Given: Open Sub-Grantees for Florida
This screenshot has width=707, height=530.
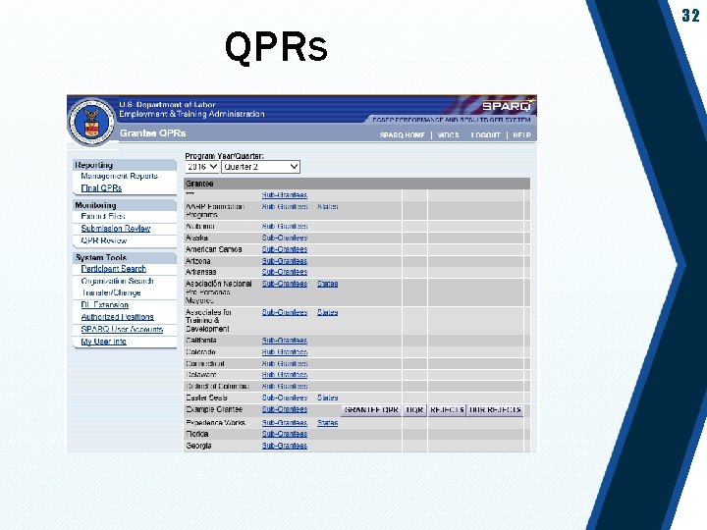Looking at the screenshot, I should tap(285, 434).
